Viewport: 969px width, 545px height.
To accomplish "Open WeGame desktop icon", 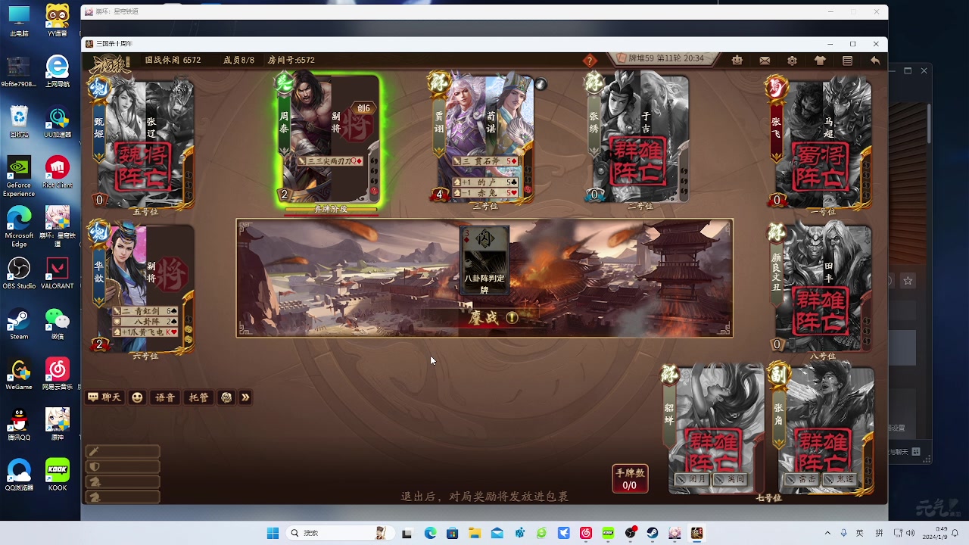I will (19, 375).
